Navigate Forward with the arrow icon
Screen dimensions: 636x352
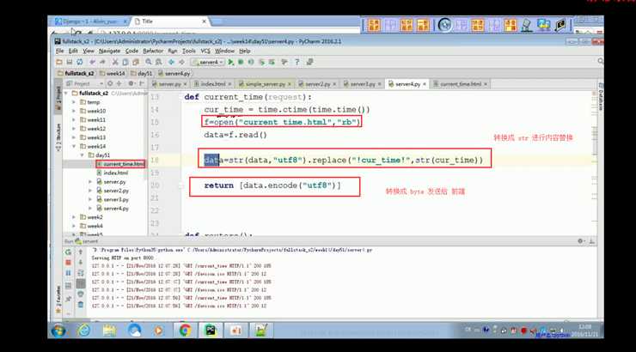tap(181, 62)
